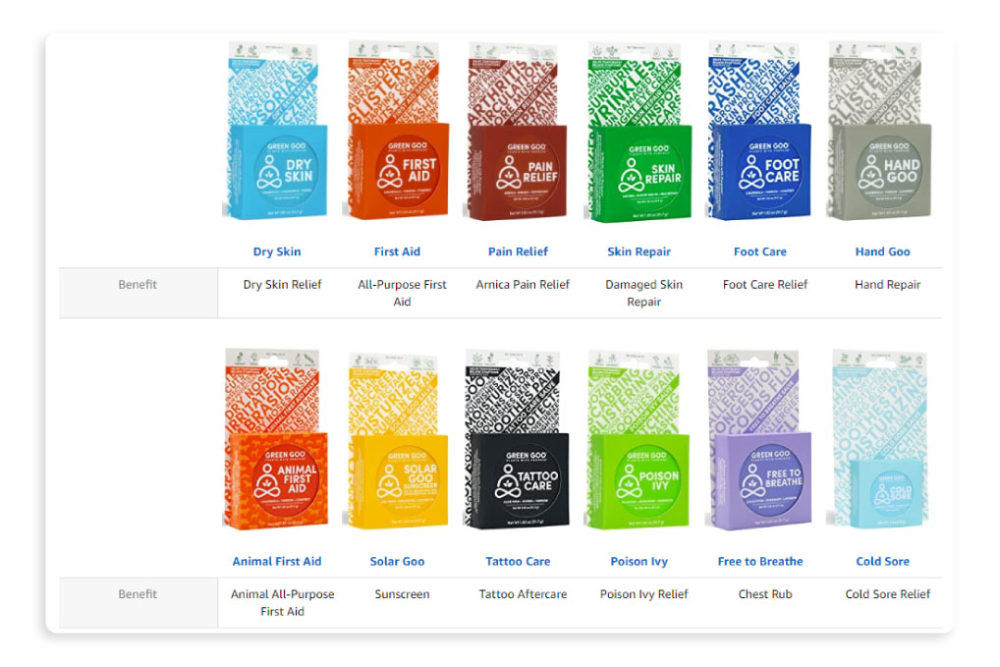Open the Animal First Aid link
This screenshot has height=667, width=1000.
[x=277, y=562]
